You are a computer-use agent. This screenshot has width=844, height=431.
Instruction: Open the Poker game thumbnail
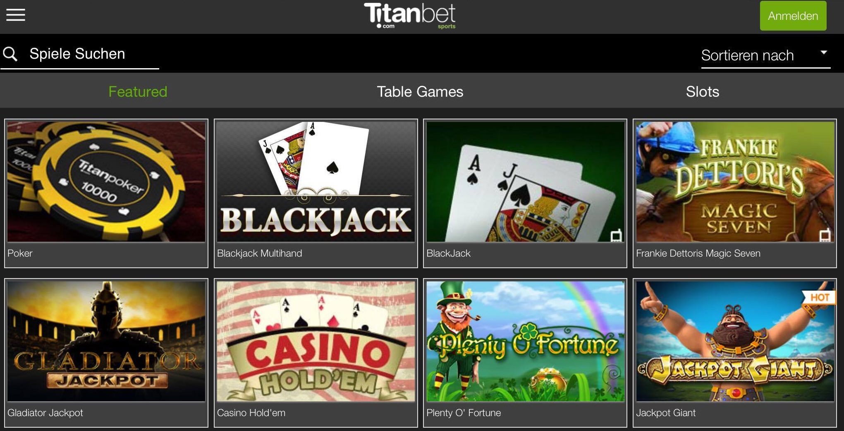(x=106, y=182)
